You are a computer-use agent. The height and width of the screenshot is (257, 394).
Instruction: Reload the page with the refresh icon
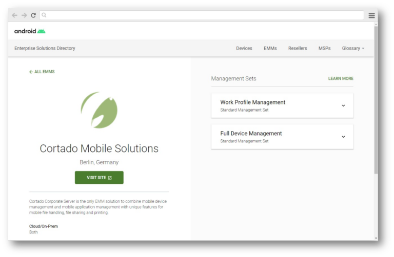(x=33, y=15)
